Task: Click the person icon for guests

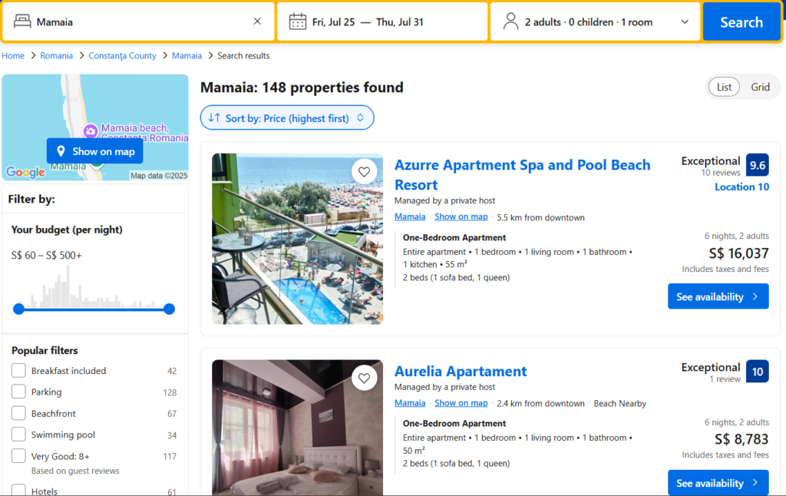Action: tap(511, 21)
